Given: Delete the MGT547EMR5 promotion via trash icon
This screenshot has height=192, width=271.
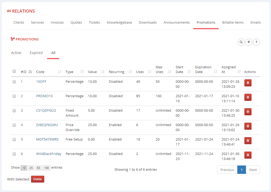Looking at the screenshot, I should coord(248,141).
